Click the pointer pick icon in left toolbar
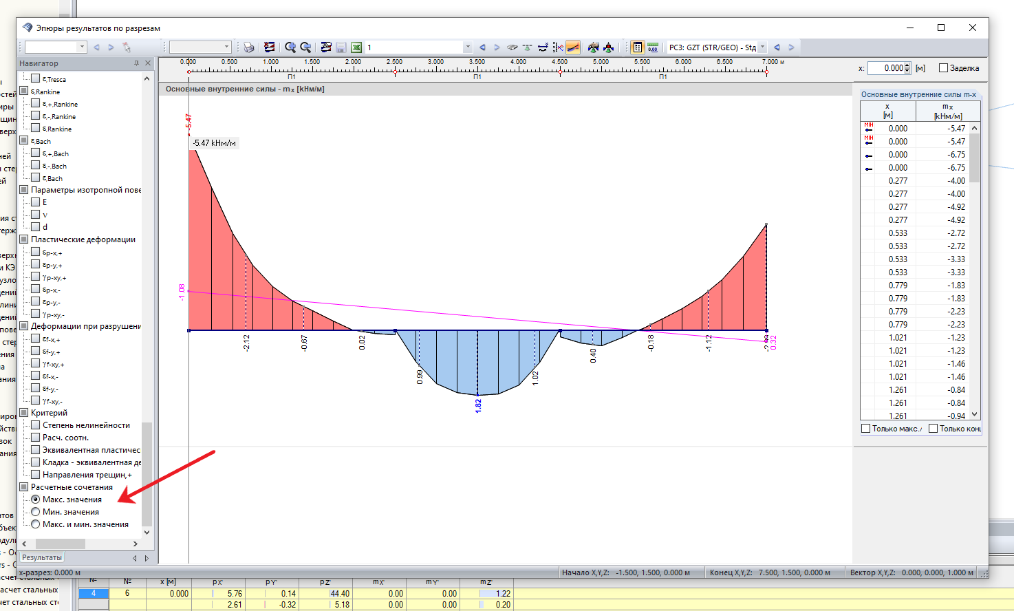1014x611 pixels. tap(126, 47)
